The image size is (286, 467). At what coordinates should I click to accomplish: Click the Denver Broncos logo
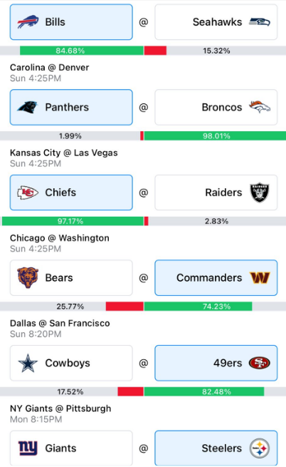point(260,107)
